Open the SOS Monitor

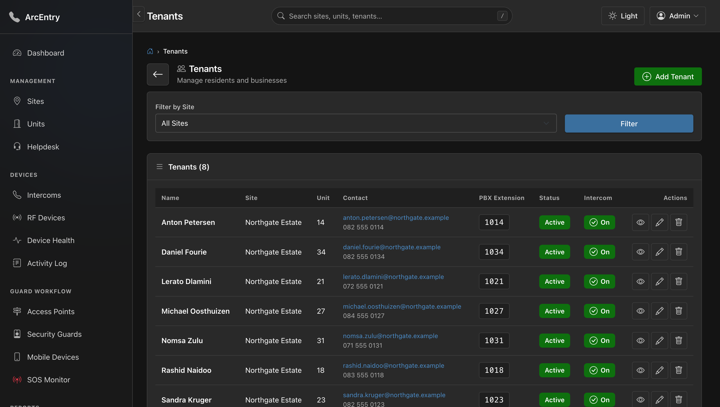tap(66, 380)
